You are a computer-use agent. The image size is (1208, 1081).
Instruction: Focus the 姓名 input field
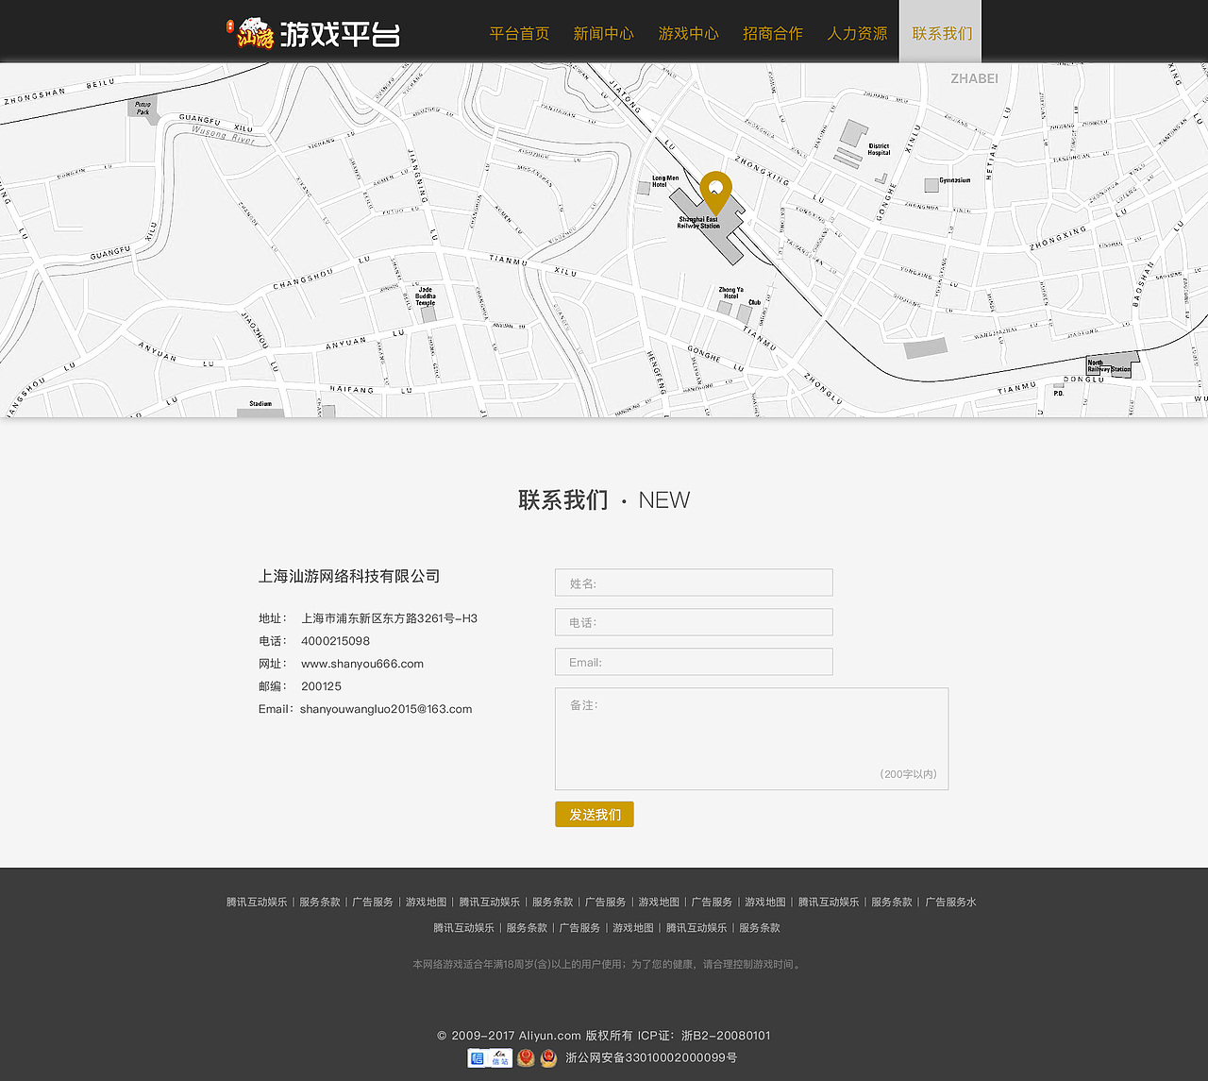click(x=694, y=583)
